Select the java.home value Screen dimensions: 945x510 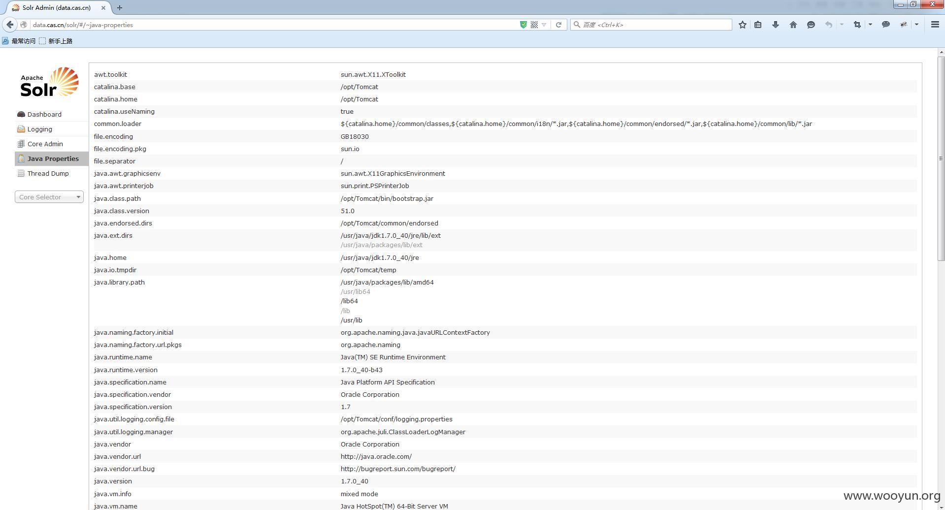pos(380,258)
